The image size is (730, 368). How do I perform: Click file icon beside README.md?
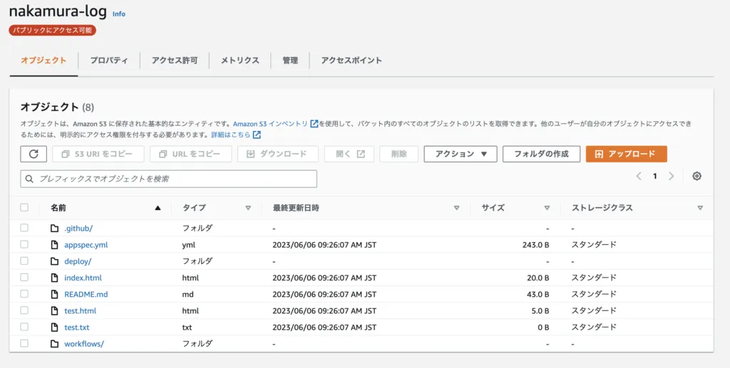coord(54,294)
